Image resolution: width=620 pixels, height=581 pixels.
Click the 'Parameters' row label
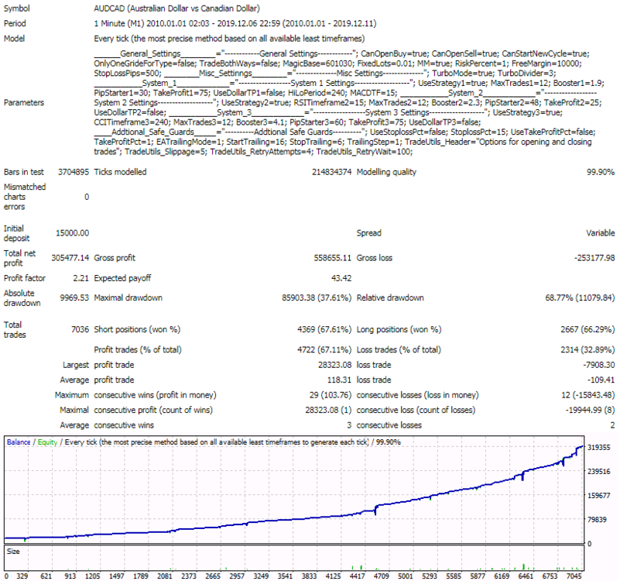tap(24, 102)
